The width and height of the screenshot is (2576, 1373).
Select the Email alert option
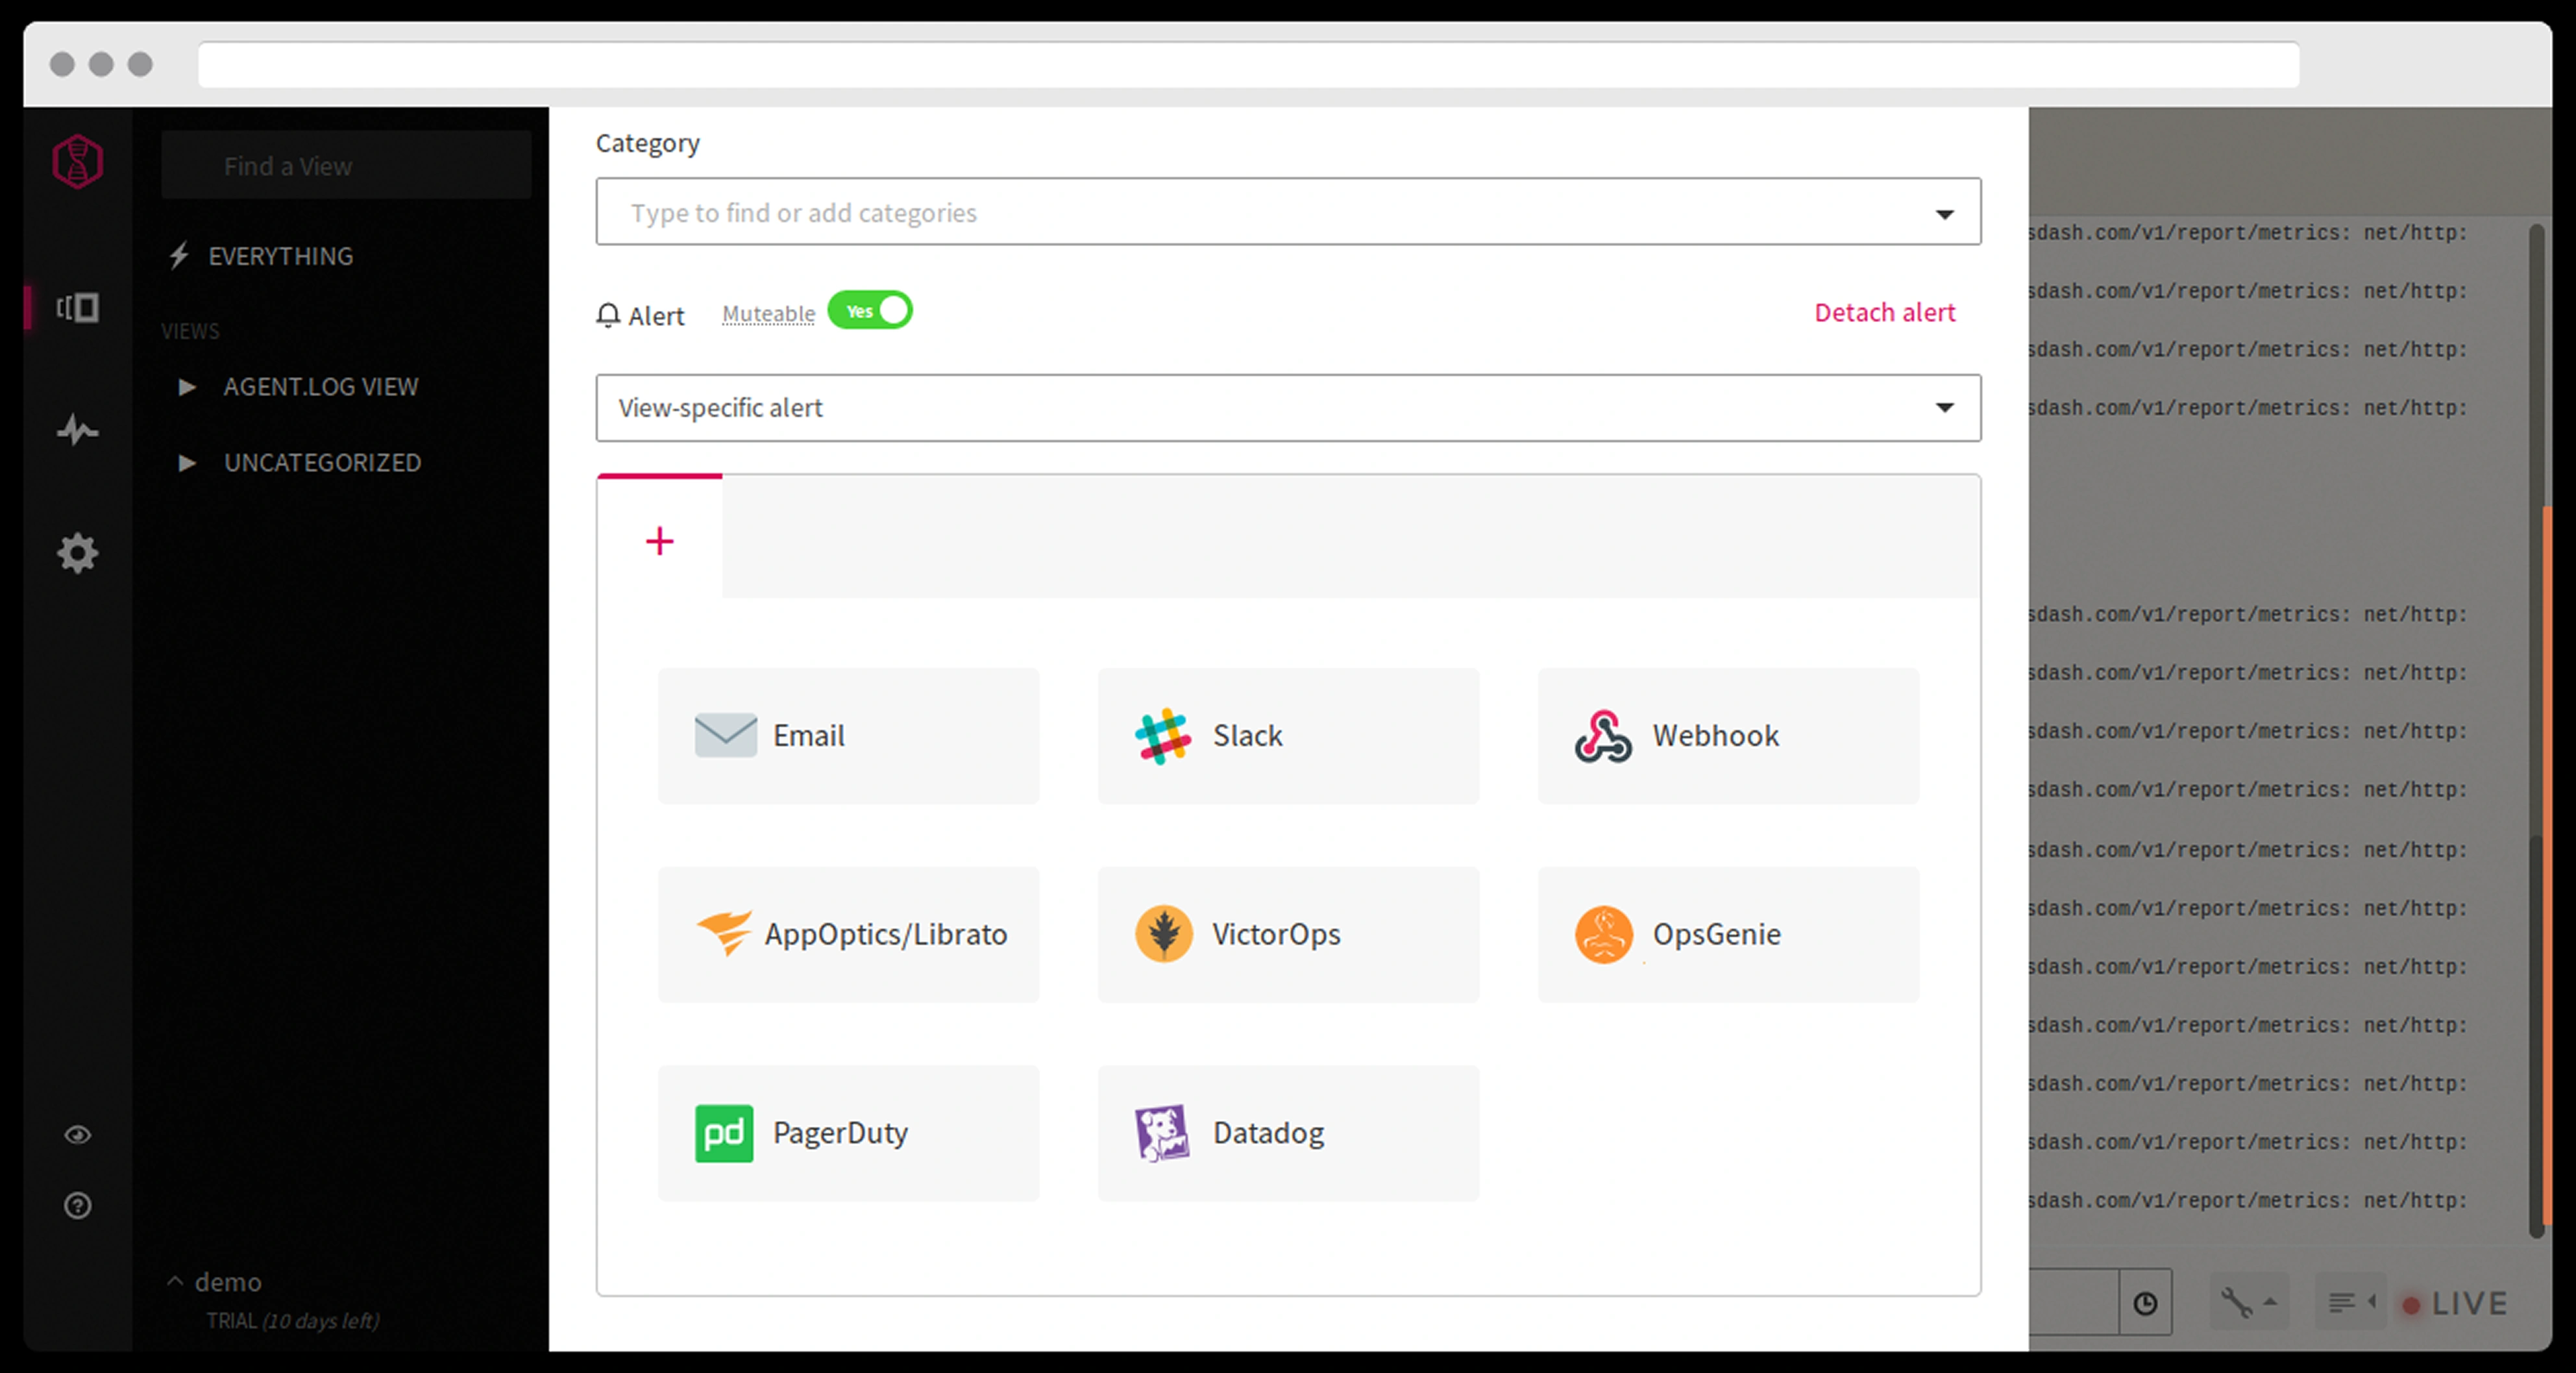click(848, 736)
